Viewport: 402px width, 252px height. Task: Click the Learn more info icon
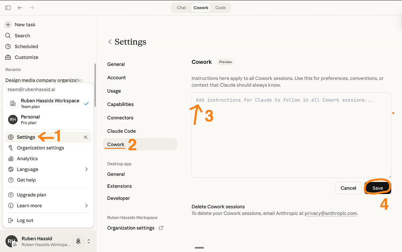coord(11,206)
